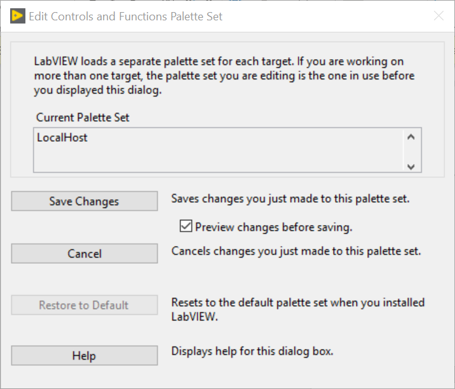Click the Preview changes before saving label

coord(273,227)
